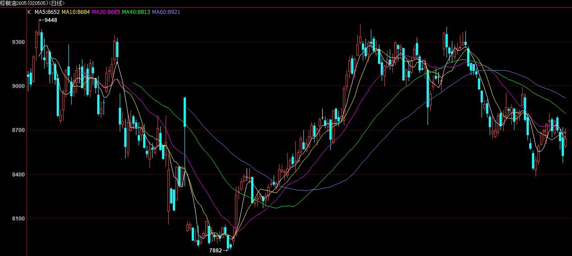Select the green MA40:8813 legend label
The height and width of the screenshot is (256, 572).
pyautogui.click(x=136, y=12)
